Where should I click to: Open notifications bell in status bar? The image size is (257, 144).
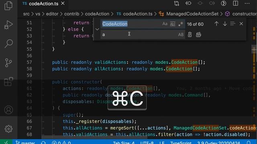tap(249, 142)
